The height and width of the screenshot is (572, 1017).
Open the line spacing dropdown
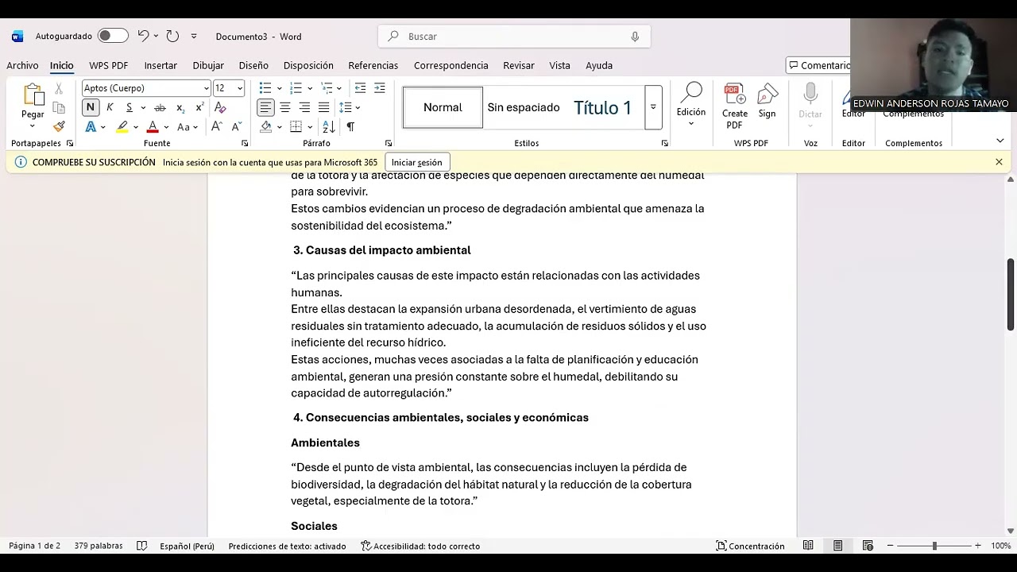coord(350,107)
